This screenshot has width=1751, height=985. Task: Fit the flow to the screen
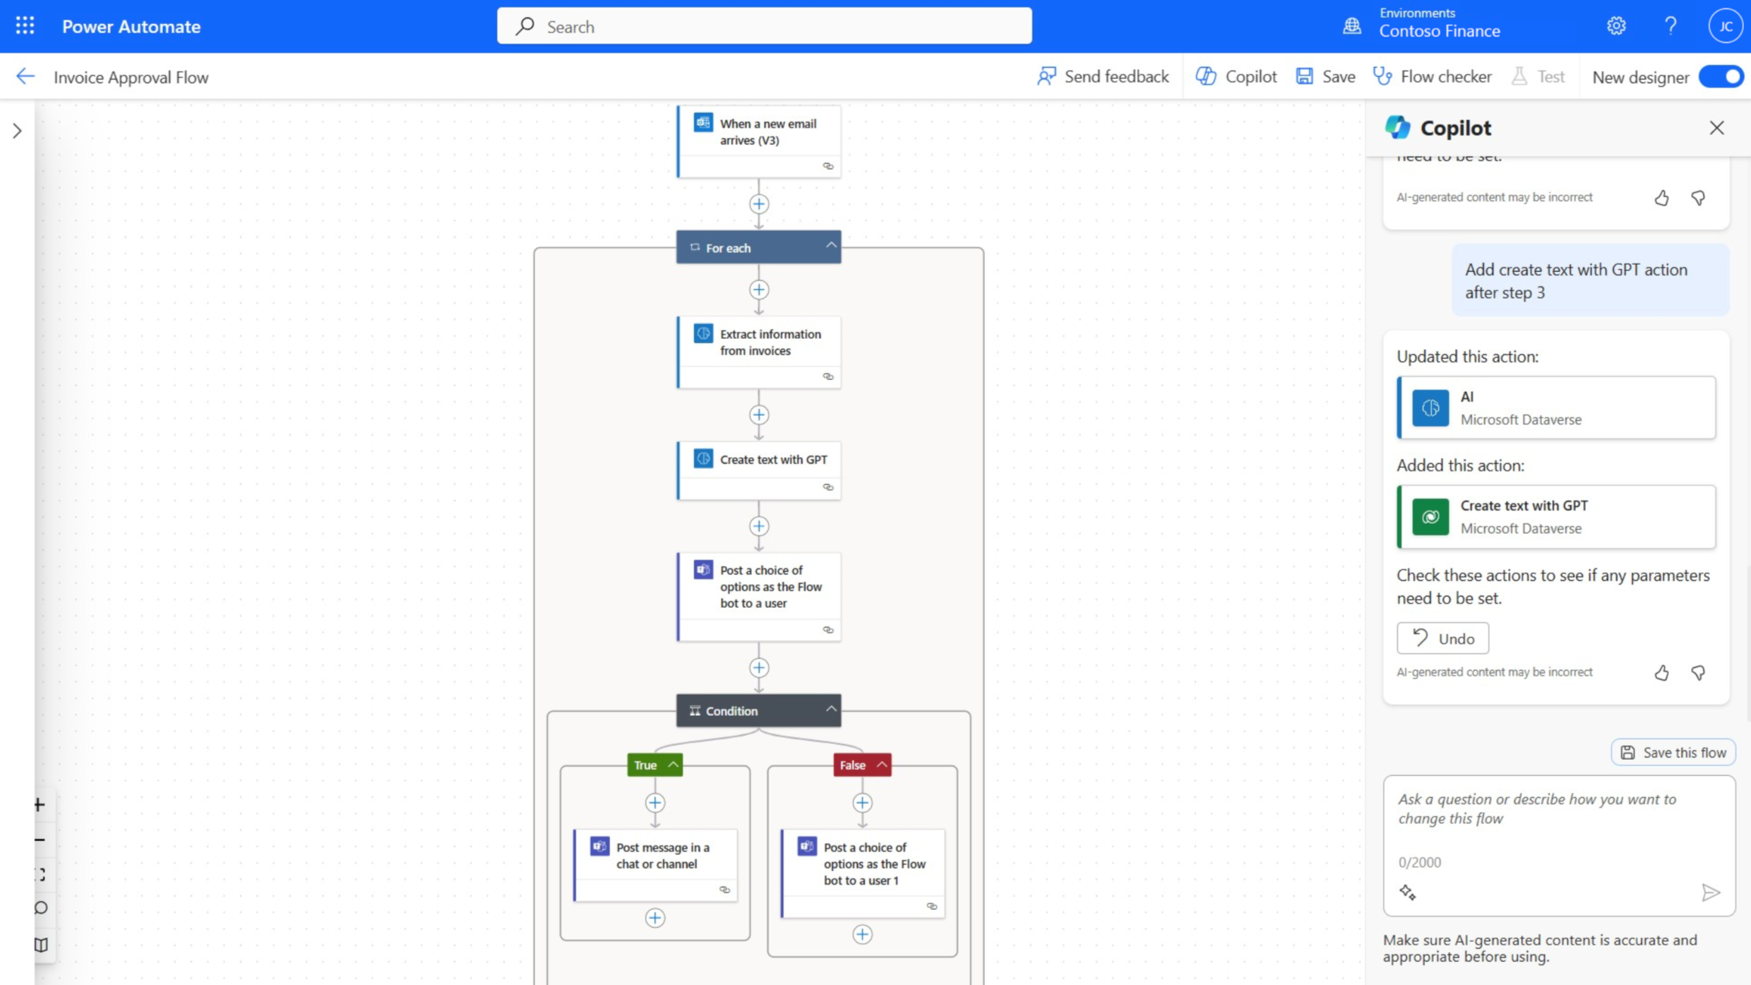(39, 876)
